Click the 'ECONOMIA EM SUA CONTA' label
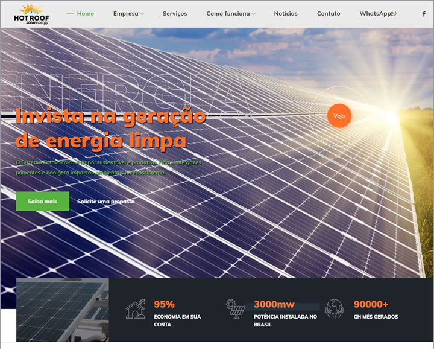 [177, 320]
